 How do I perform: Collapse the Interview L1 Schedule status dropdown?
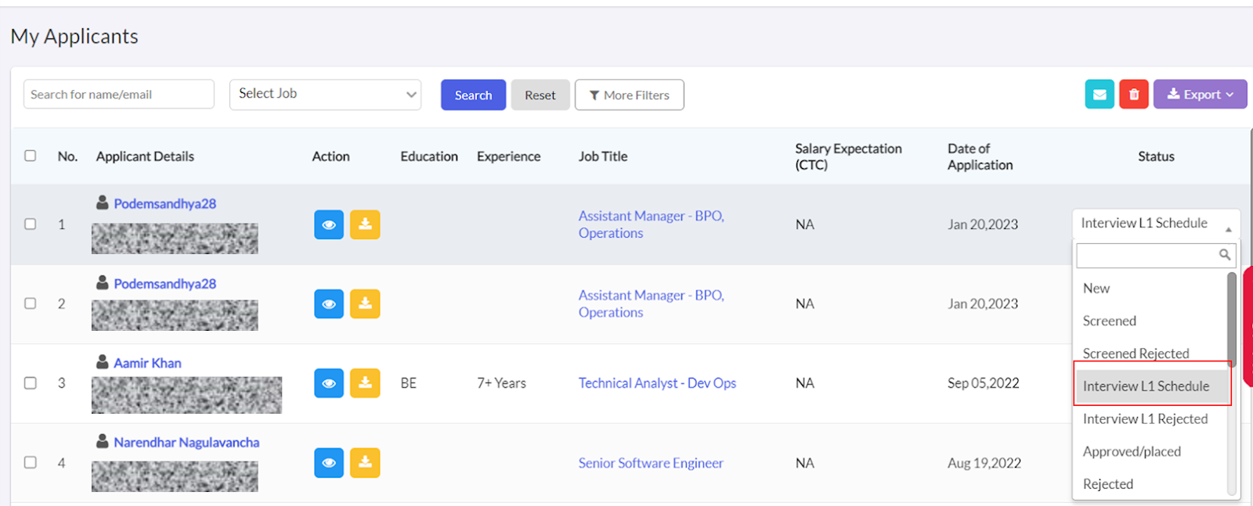pyautogui.click(x=1156, y=224)
